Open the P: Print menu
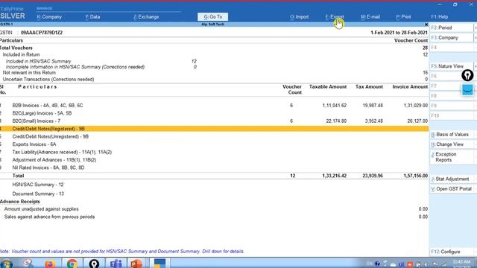 click(x=403, y=16)
